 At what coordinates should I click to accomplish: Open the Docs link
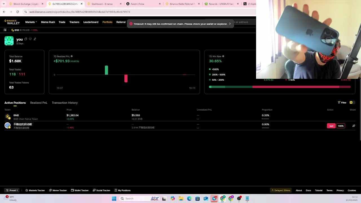[308, 190]
